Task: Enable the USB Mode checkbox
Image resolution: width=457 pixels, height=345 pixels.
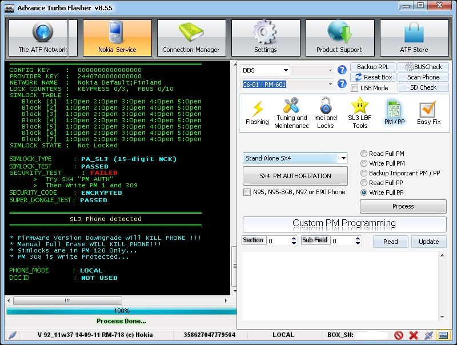Action: coord(354,88)
